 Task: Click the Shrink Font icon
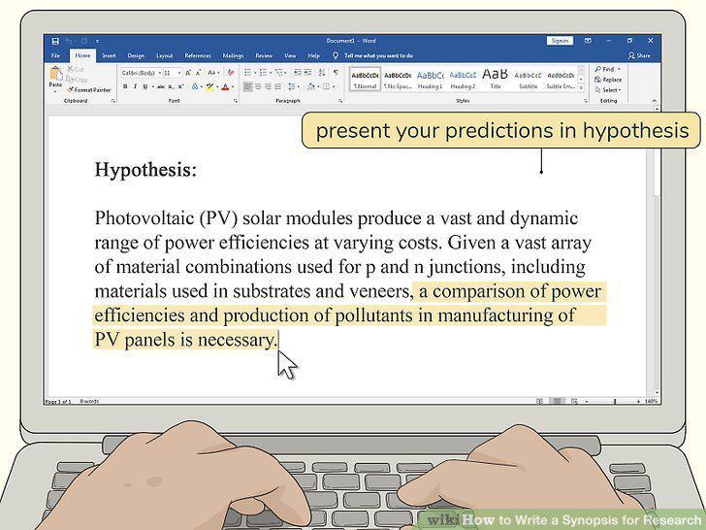(198, 73)
